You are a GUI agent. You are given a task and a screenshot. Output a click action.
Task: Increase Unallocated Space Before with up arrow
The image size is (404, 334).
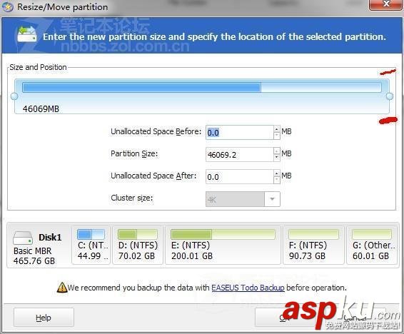(276, 129)
